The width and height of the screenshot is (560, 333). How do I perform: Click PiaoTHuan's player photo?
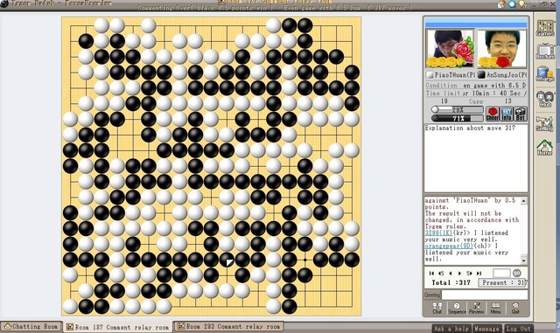[x=450, y=49]
